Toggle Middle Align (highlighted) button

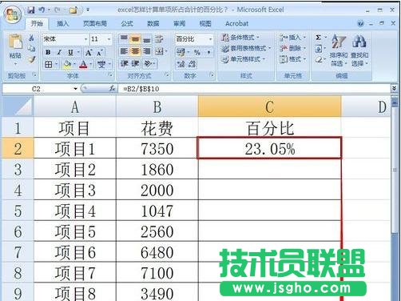(x=135, y=38)
